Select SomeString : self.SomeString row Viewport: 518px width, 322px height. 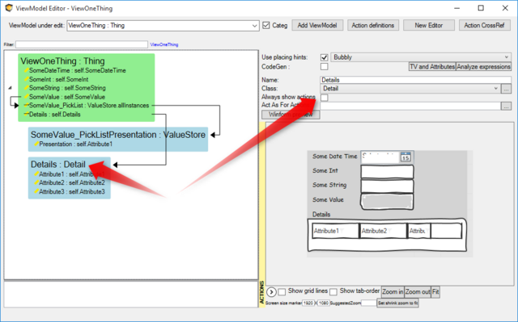pyautogui.click(x=67, y=88)
